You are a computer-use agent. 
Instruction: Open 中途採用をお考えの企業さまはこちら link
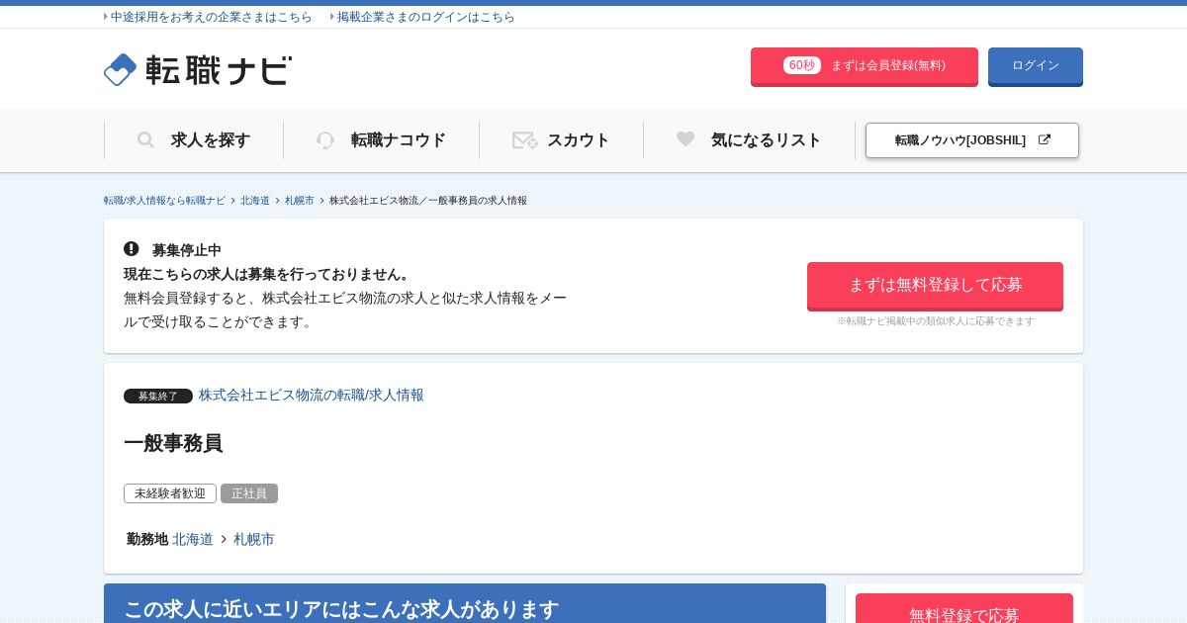[211, 17]
